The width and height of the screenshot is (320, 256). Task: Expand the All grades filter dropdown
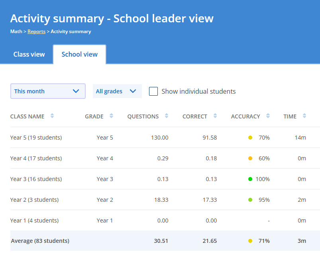click(117, 91)
